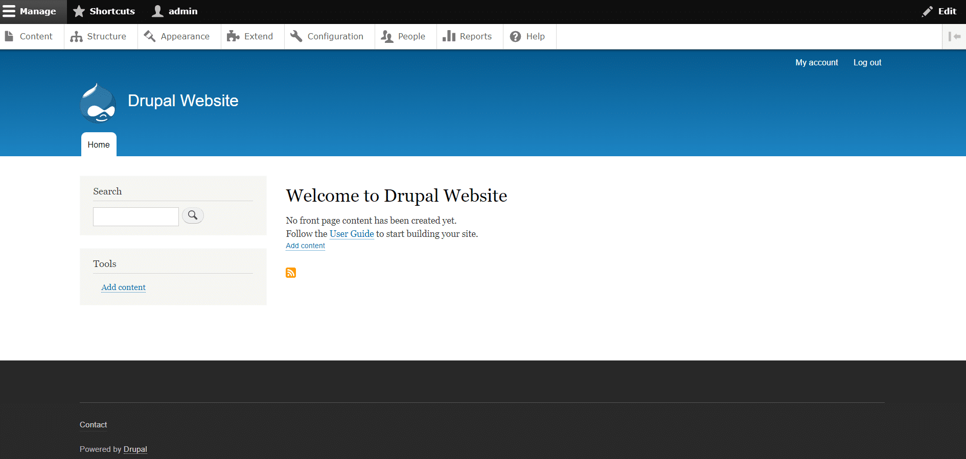
Task: Open the People admin page
Action: (406, 36)
